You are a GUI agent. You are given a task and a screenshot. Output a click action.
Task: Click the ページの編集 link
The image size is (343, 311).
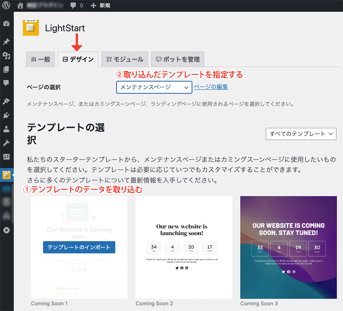(211, 87)
